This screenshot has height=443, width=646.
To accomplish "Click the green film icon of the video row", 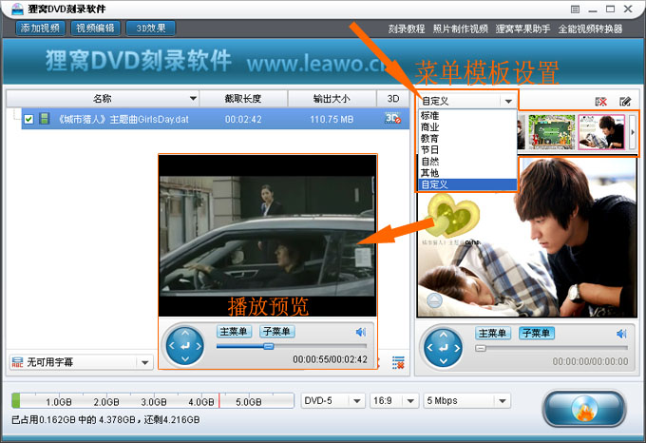I will [x=44, y=119].
